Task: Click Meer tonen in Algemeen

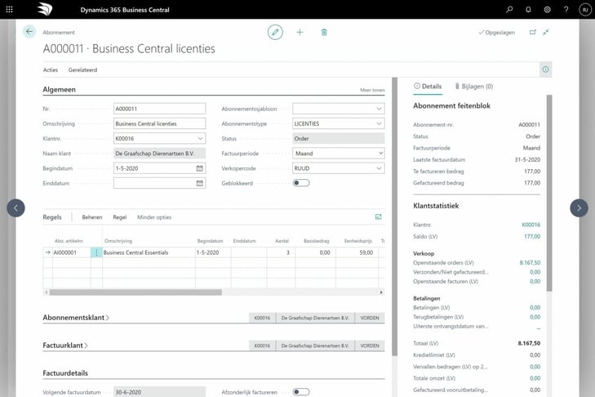Action: coord(372,90)
